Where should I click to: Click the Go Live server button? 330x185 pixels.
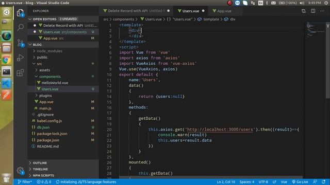click(300, 182)
